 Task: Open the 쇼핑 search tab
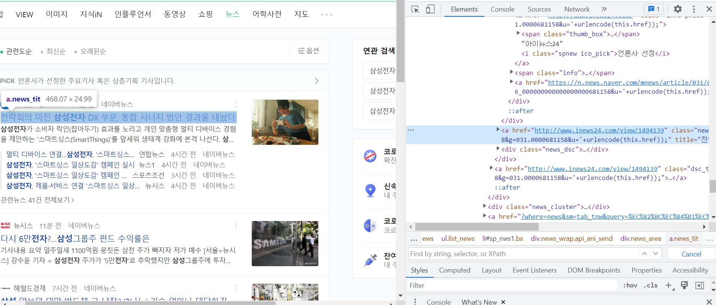click(205, 14)
